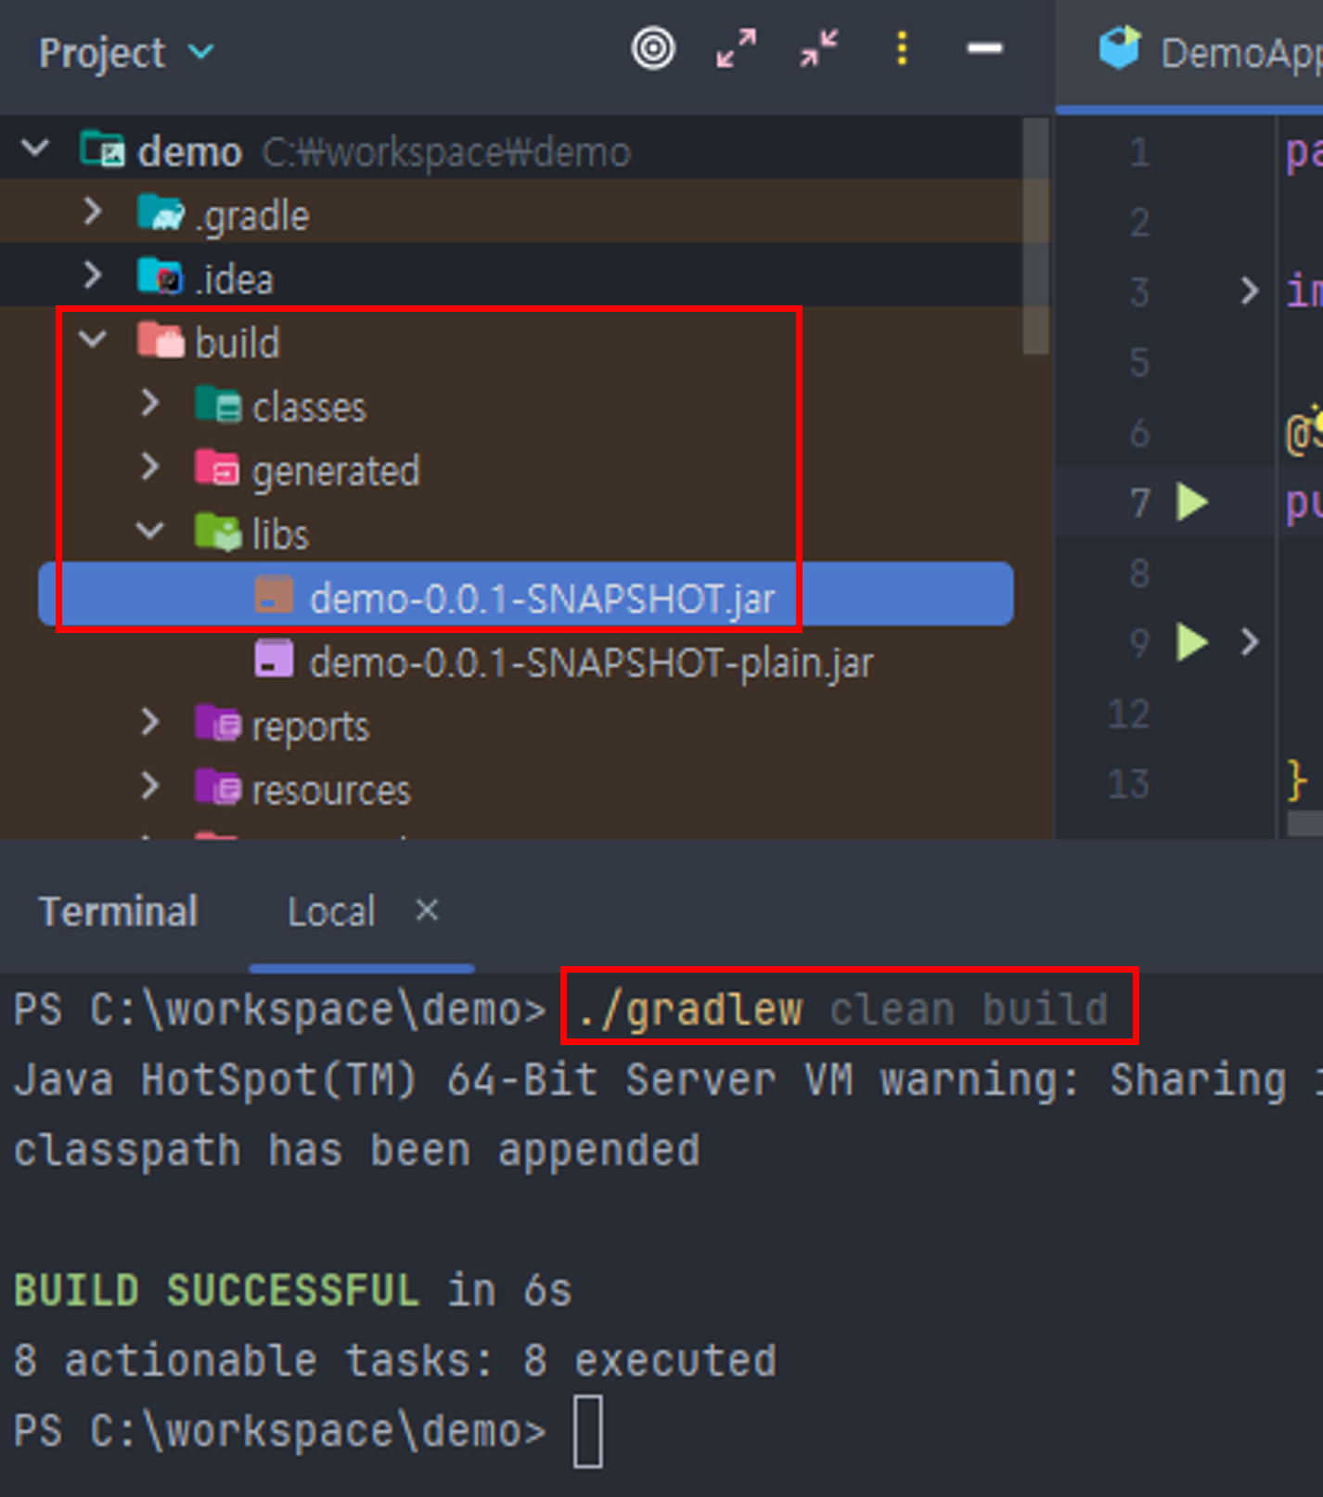This screenshot has width=1323, height=1497.
Task: Open Project panel options three-dot menu
Action: [x=902, y=48]
